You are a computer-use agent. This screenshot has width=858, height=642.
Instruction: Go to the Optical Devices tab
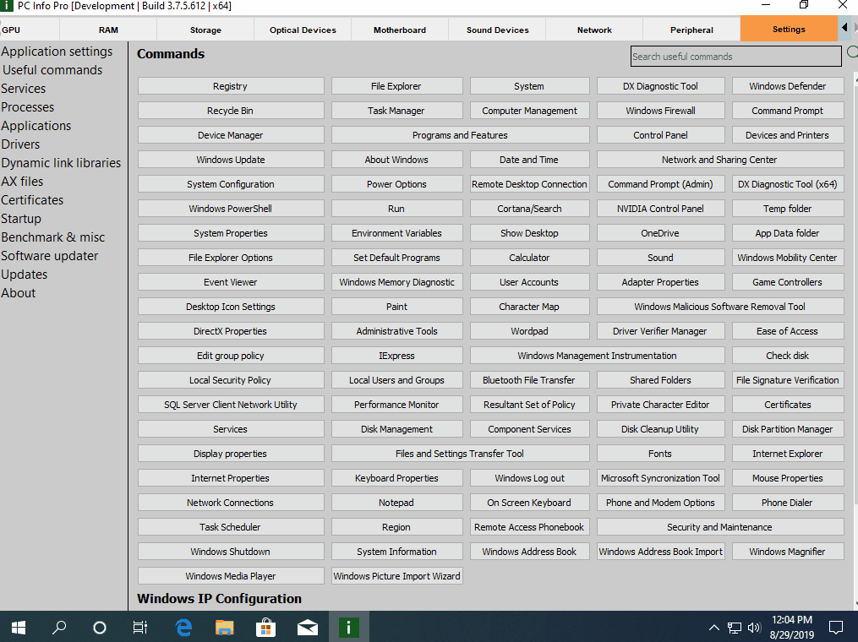[x=303, y=30]
